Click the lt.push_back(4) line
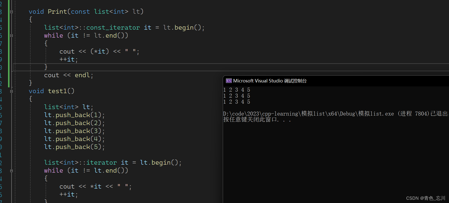 74,139
